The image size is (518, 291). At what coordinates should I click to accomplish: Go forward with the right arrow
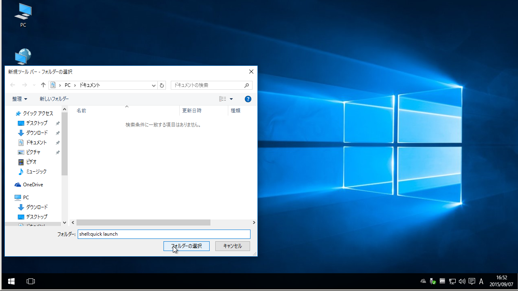(25, 85)
